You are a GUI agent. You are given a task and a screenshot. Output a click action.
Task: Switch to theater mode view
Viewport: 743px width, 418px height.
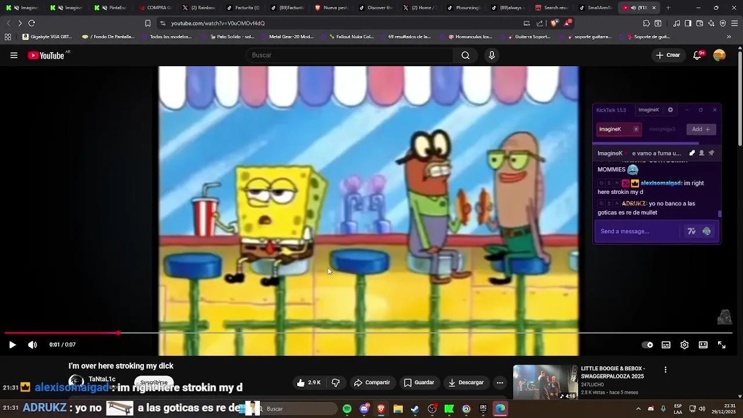coord(703,345)
